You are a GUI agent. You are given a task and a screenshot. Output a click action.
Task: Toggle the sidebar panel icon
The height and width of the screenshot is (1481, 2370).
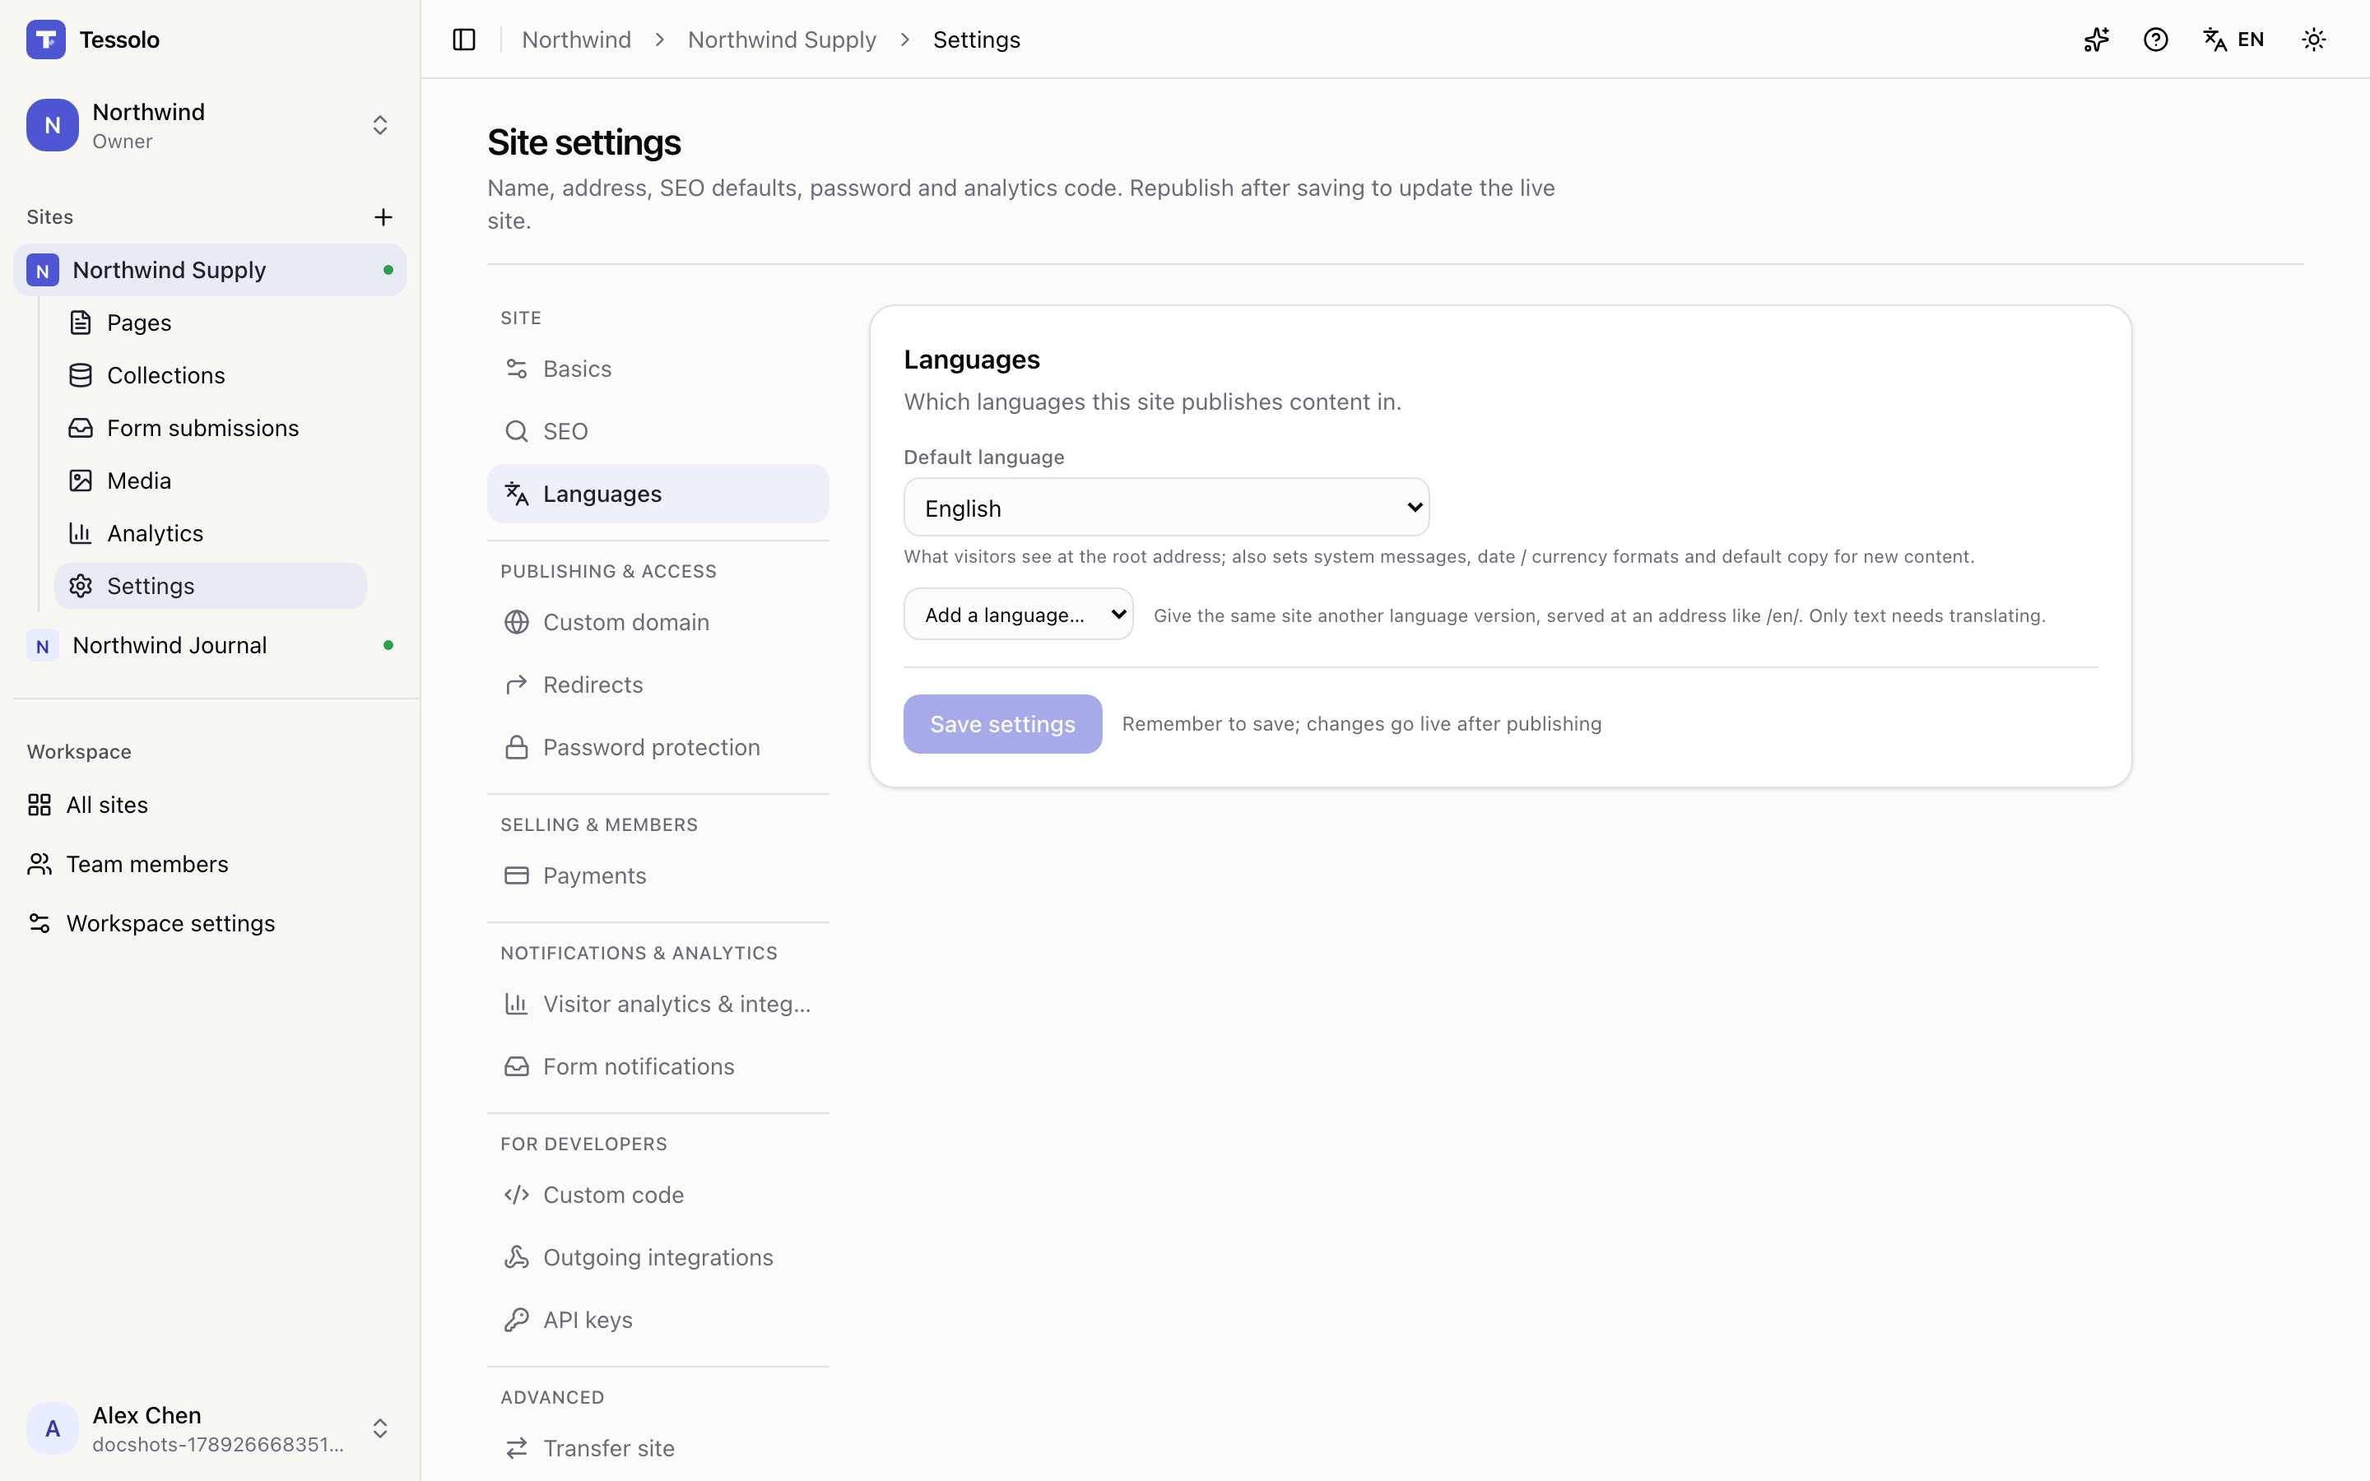464,39
